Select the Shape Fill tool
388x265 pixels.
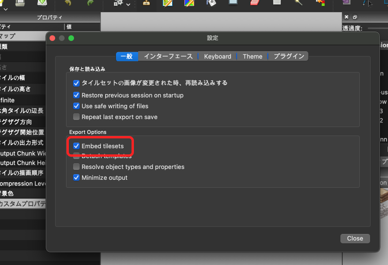233,2
